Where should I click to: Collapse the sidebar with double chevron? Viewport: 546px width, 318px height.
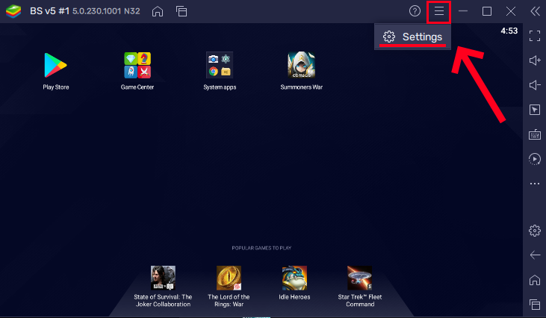click(535, 11)
